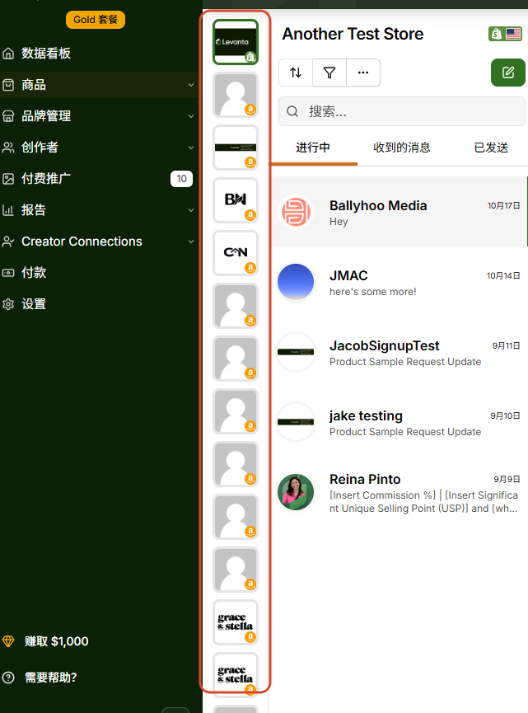This screenshot has width=528, height=713.
Task: Click the 'here's some more!' message preview
Action: [x=372, y=292]
